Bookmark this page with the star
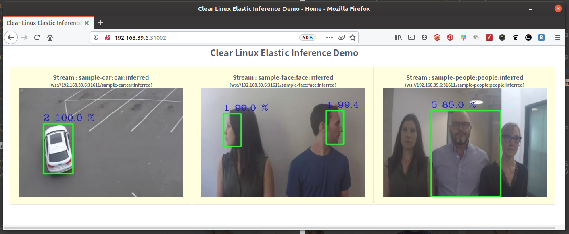569x234 pixels. click(x=352, y=37)
